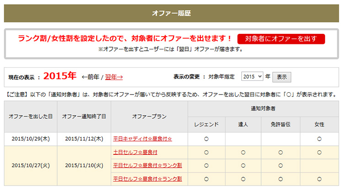Viewport: 343px width, 191px height.
Task: Click the 表示 button
Action: 282,77
